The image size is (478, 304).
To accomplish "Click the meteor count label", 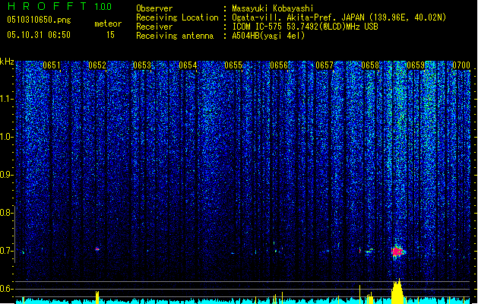I will [108, 24].
